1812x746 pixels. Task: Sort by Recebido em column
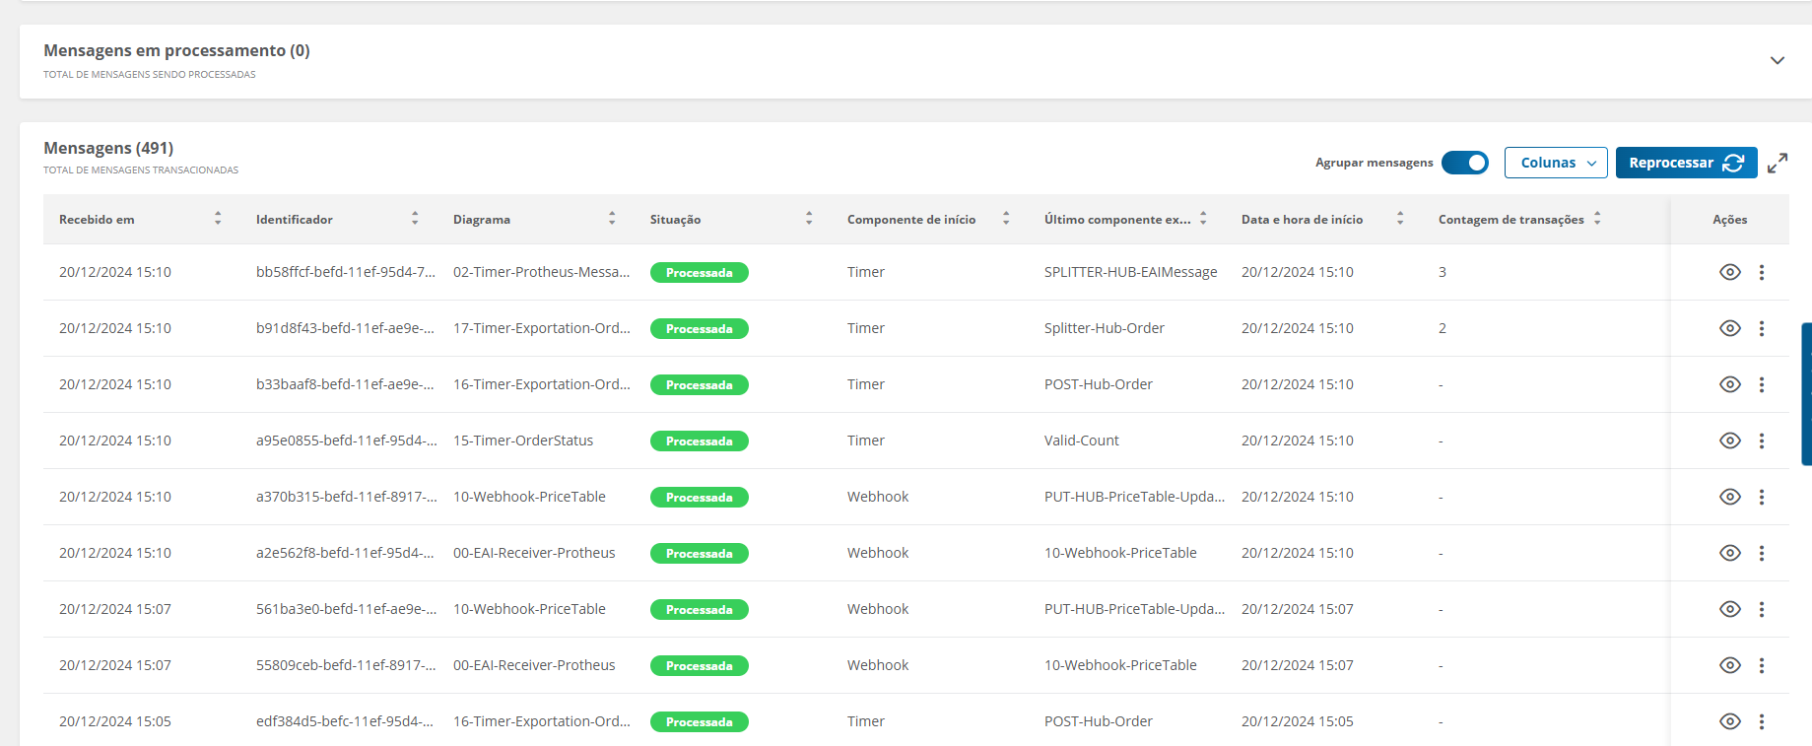(x=218, y=219)
